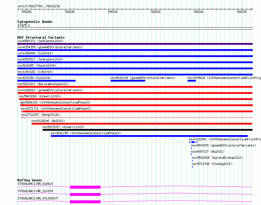261x205 pixels.
Task: Open the nsv6532517 (Sedlazeck2020) variant
Action: tap(40, 59)
